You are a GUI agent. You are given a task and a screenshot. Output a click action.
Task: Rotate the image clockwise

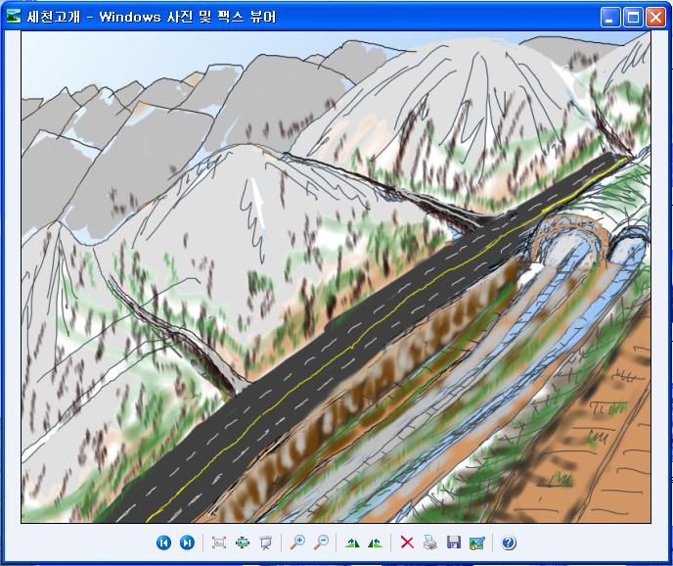352,542
